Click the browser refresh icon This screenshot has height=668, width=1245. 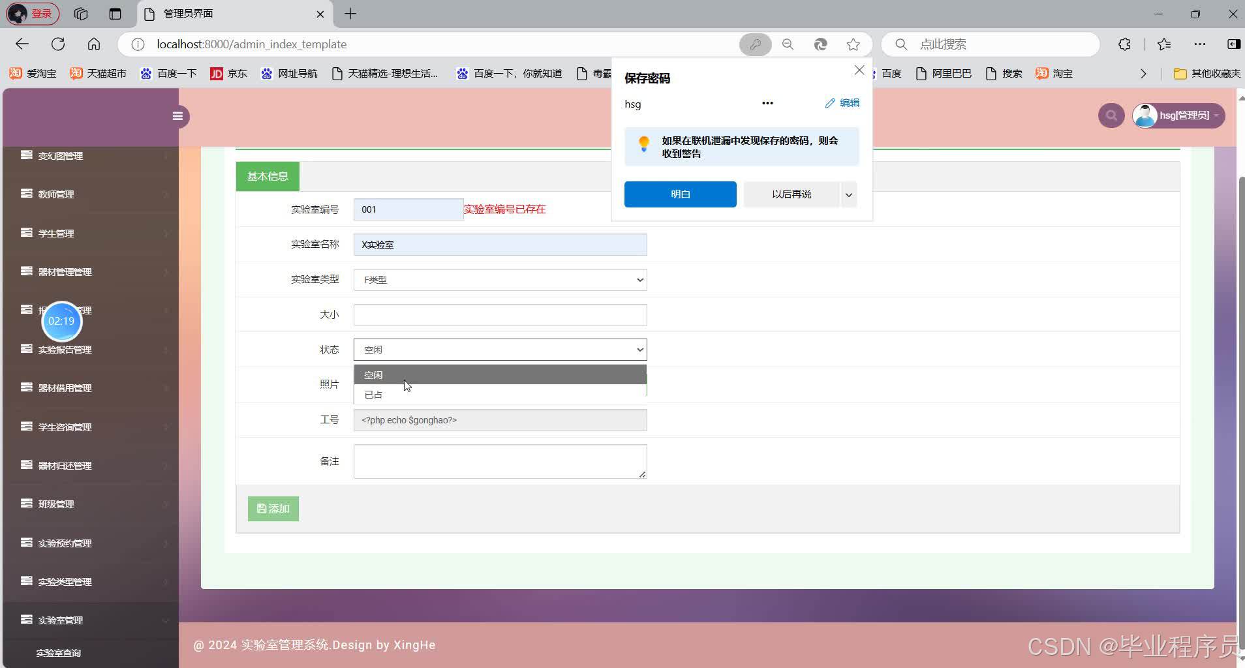(x=58, y=44)
